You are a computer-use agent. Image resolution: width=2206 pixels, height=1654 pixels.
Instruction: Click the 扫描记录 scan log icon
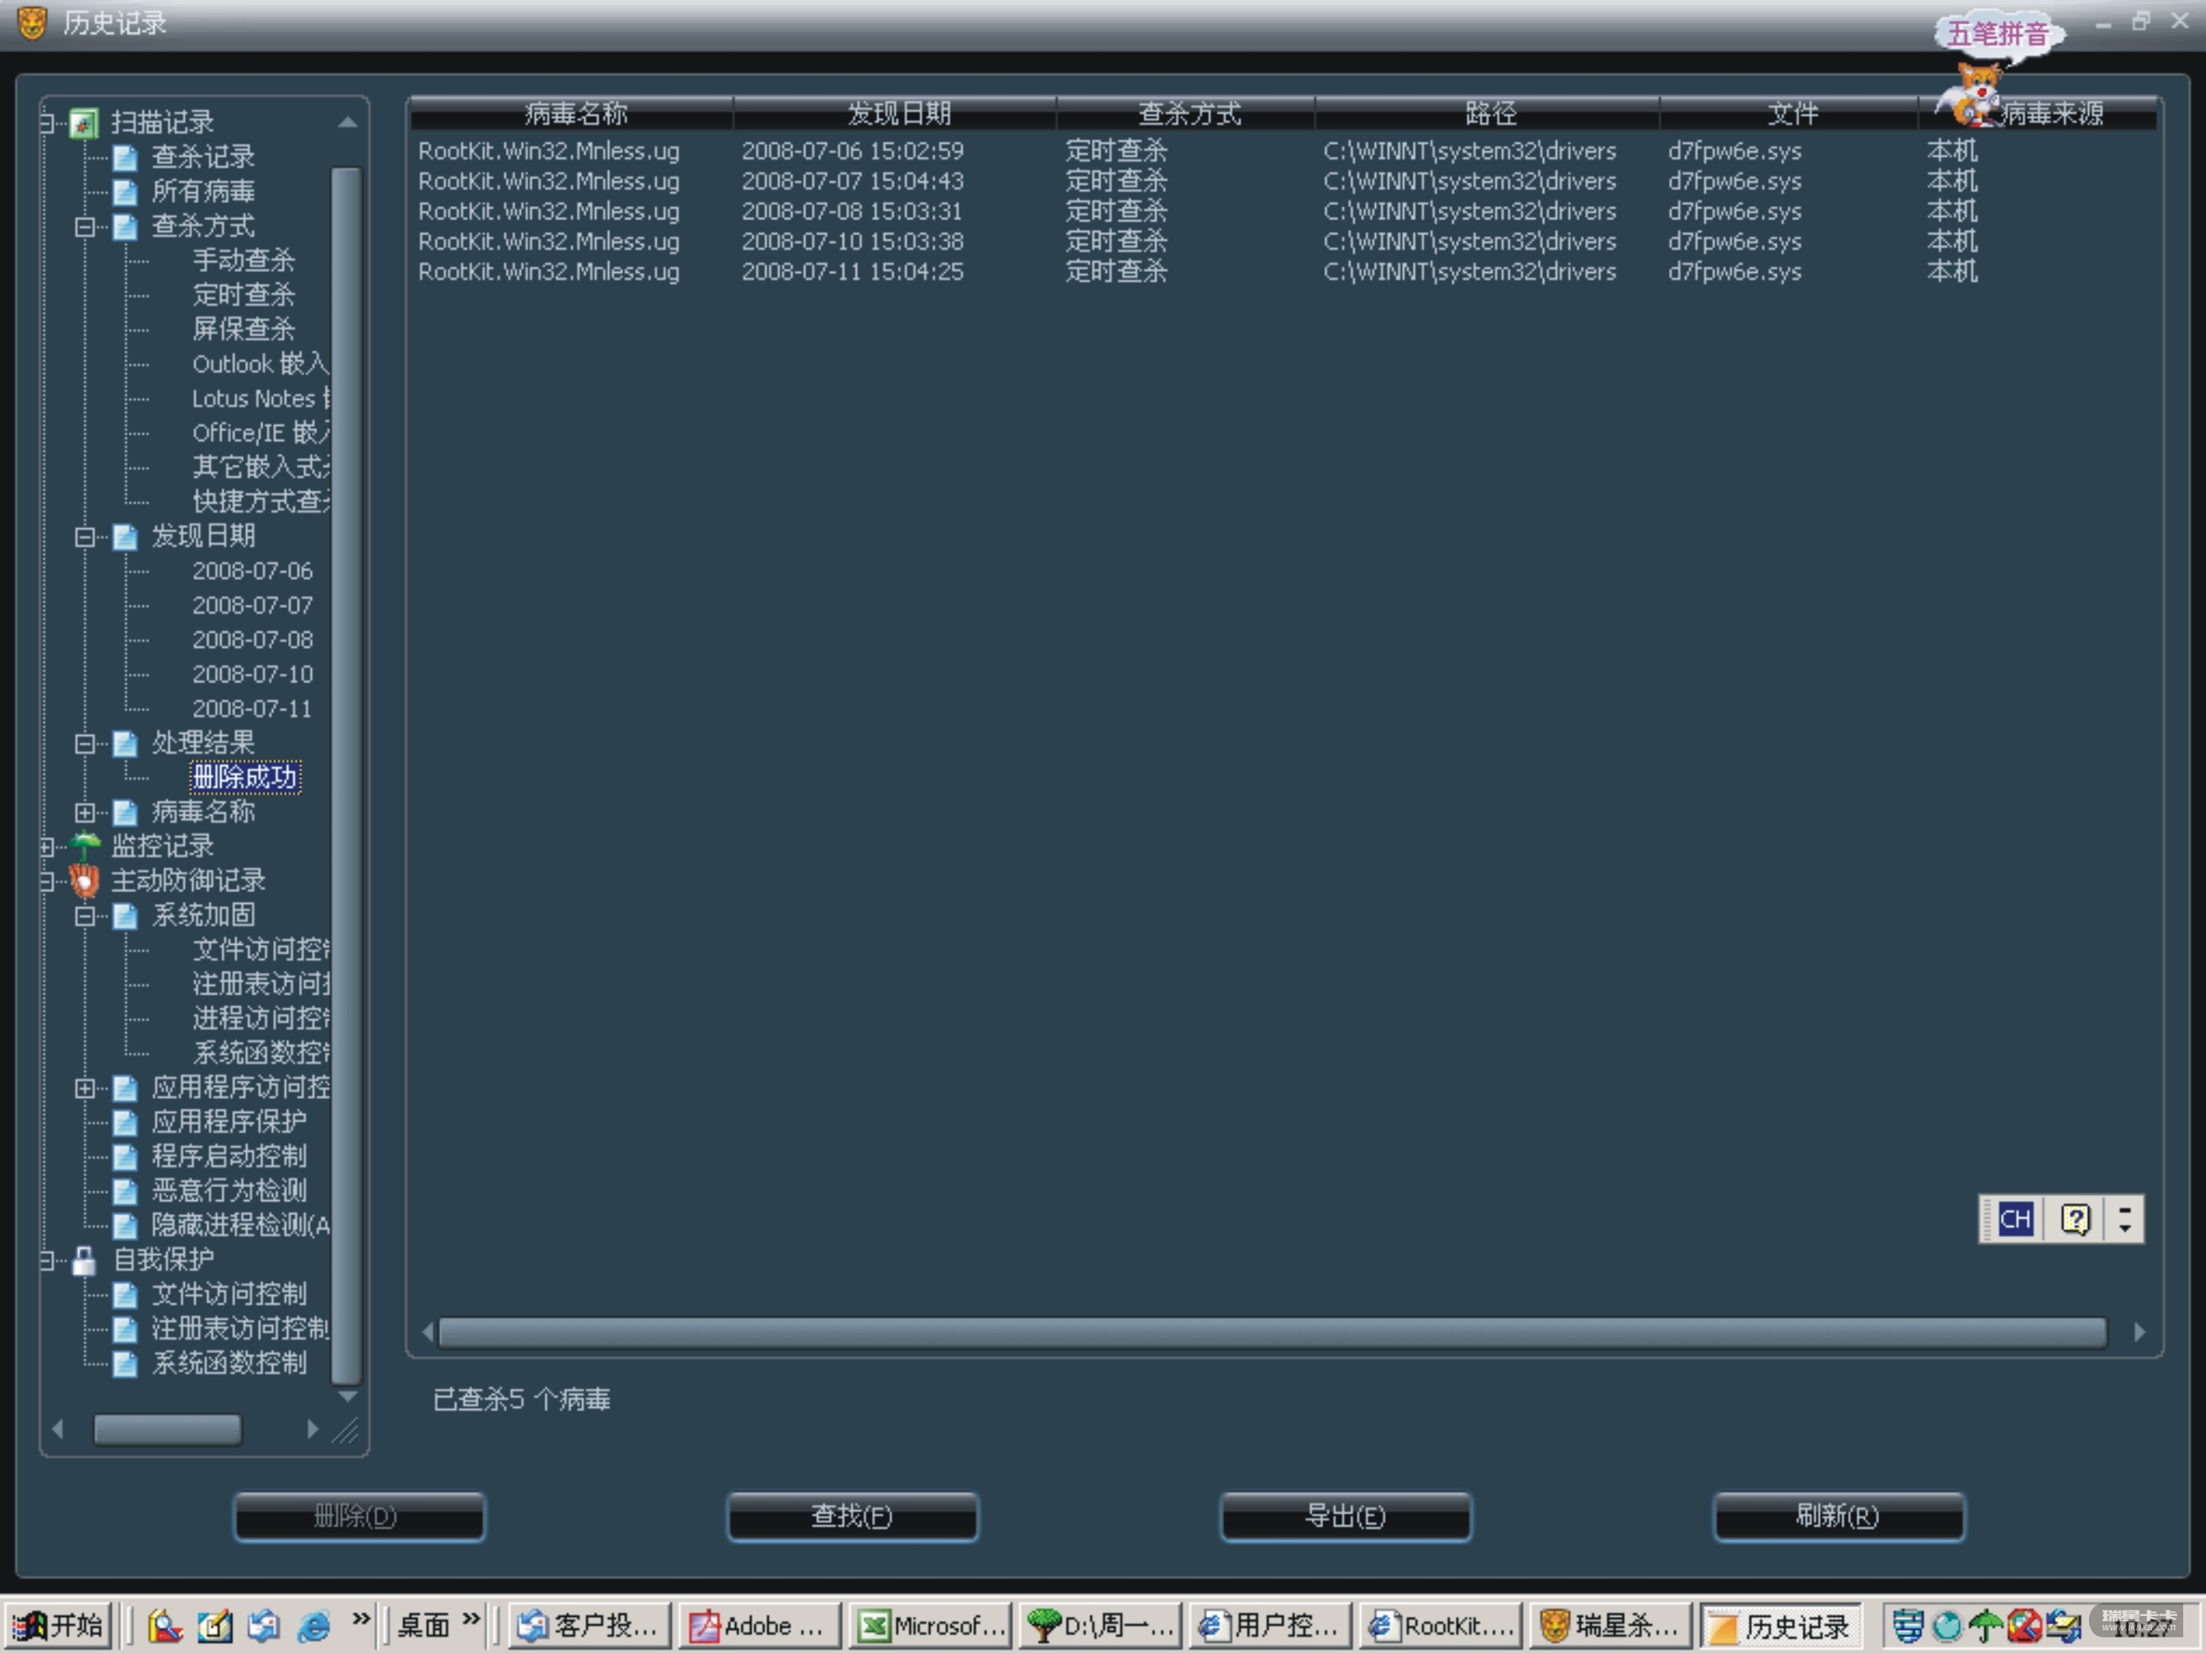(x=84, y=122)
